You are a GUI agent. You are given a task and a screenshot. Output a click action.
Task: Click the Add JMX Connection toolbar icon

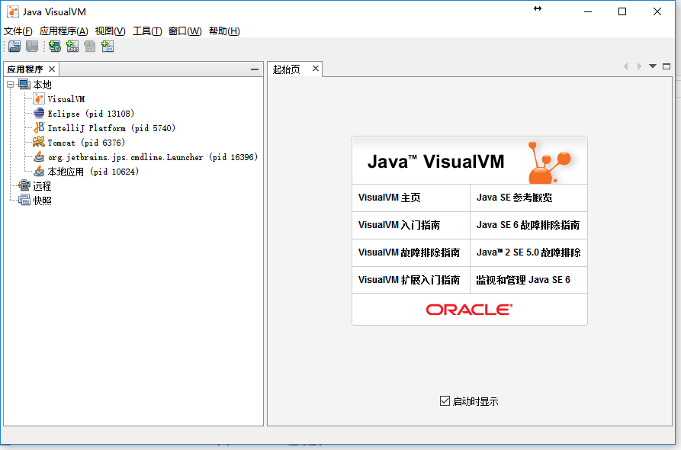tap(72, 46)
